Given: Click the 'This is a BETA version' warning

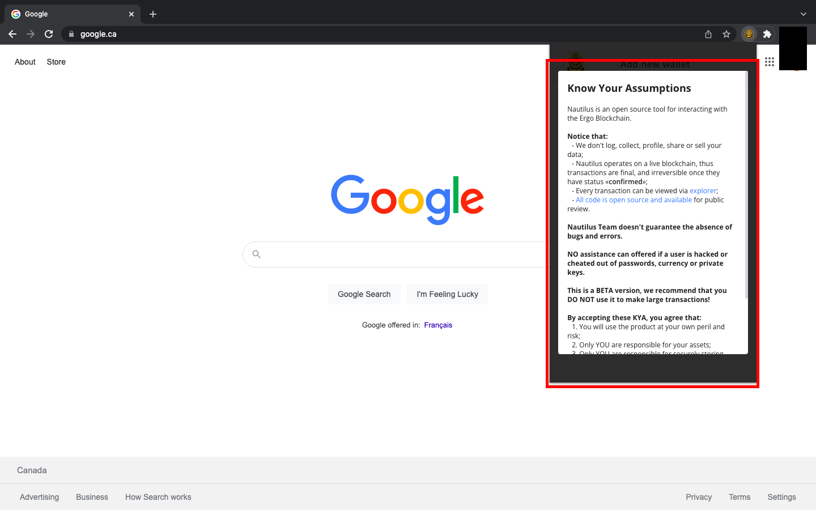Looking at the screenshot, I should [x=647, y=295].
